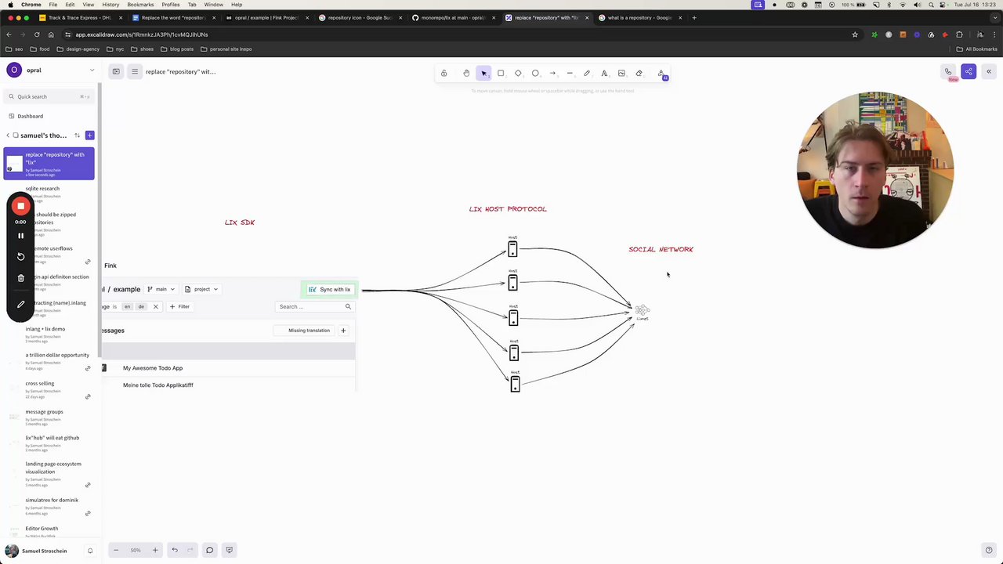Reload the page
This screenshot has width=1003, height=564.
(37, 34)
